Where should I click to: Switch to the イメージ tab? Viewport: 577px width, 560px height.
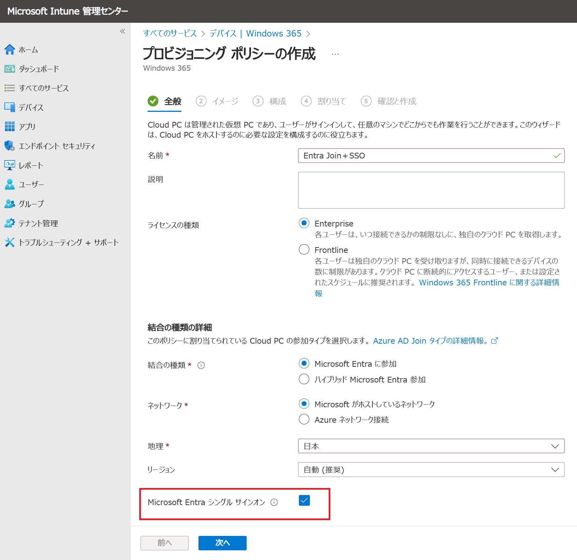217,101
